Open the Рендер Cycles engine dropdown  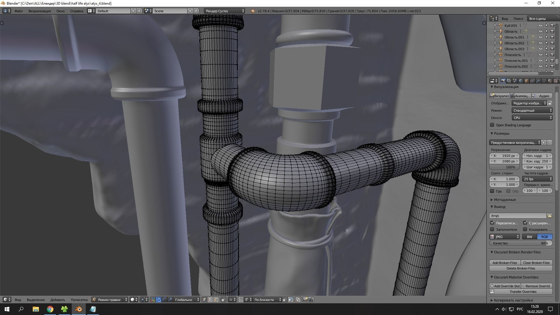tap(225, 11)
